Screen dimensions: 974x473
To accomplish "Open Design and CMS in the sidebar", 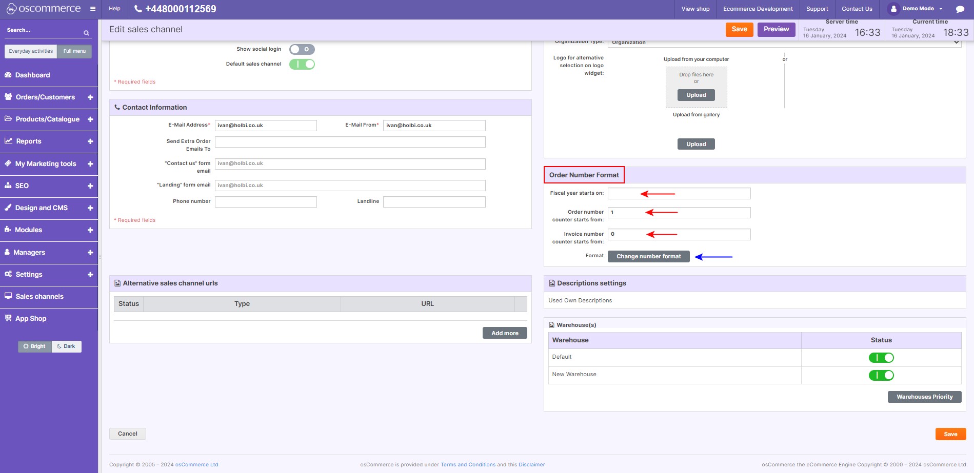I will (41, 208).
